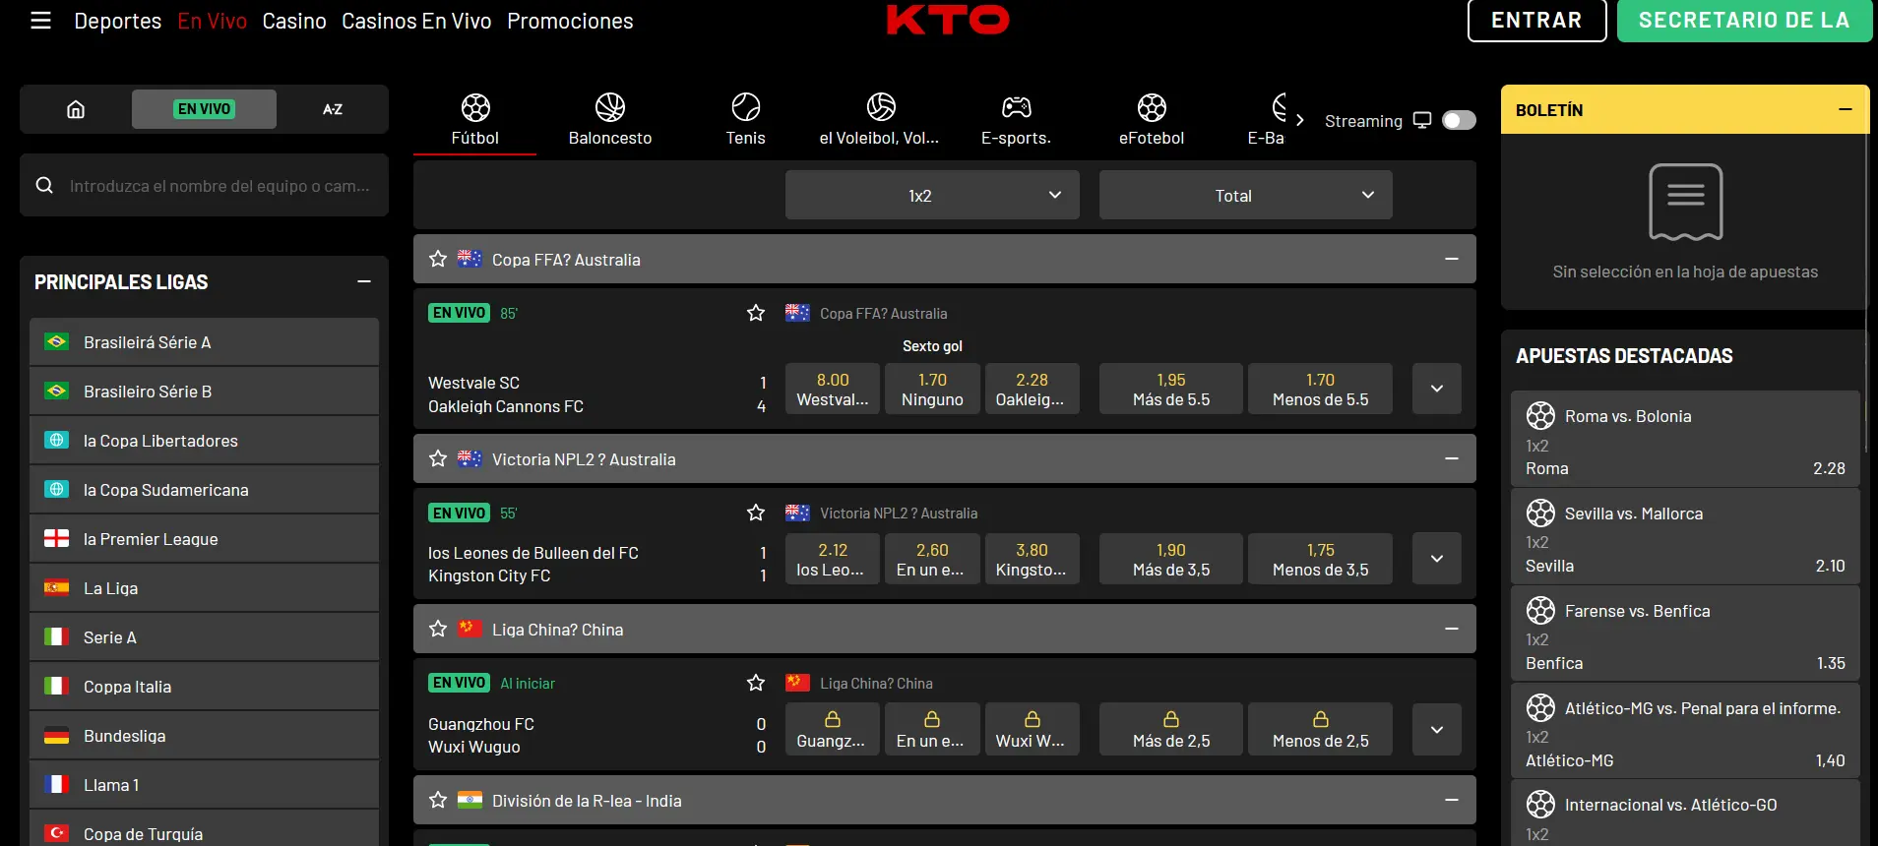Open the En Vivo menu item
The width and height of the screenshot is (1878, 846).
[212, 21]
